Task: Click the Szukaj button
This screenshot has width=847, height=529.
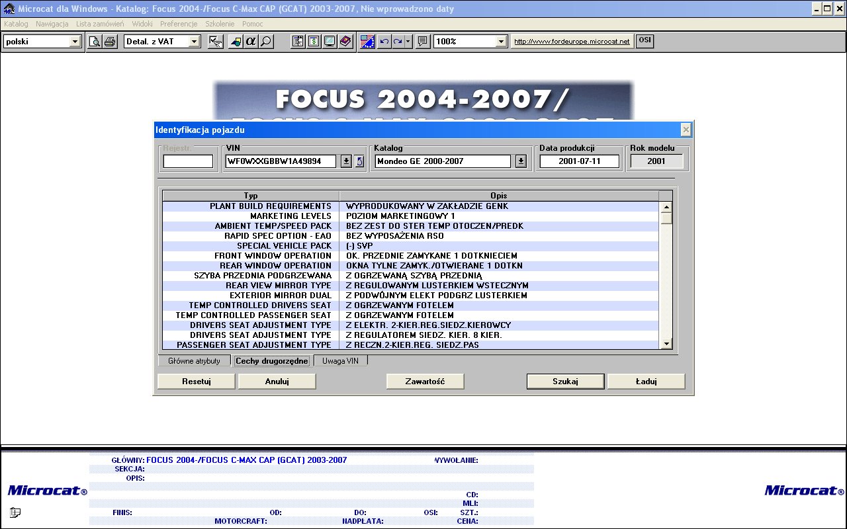Action: [x=566, y=382]
